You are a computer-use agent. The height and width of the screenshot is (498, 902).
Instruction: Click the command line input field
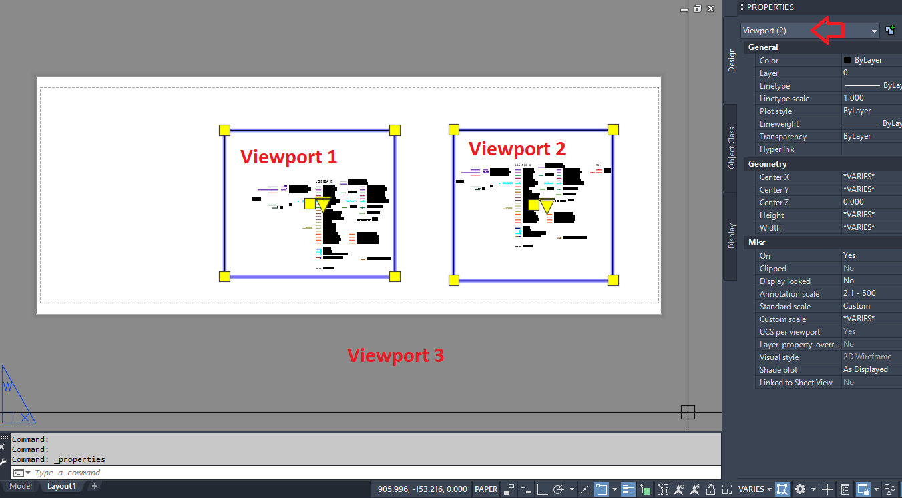(x=134, y=472)
